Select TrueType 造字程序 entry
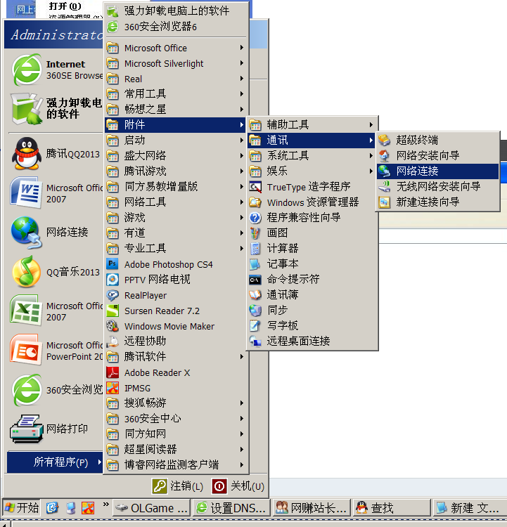The width and height of the screenshot is (507, 527). coord(312,186)
